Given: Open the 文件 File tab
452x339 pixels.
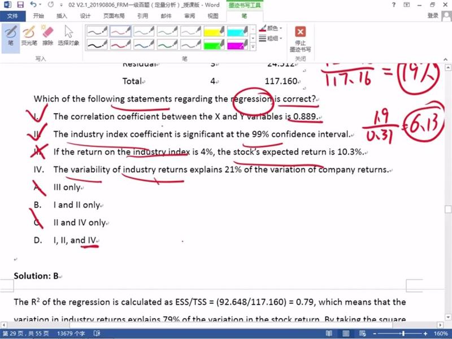Looking at the screenshot, I should pos(12,16).
